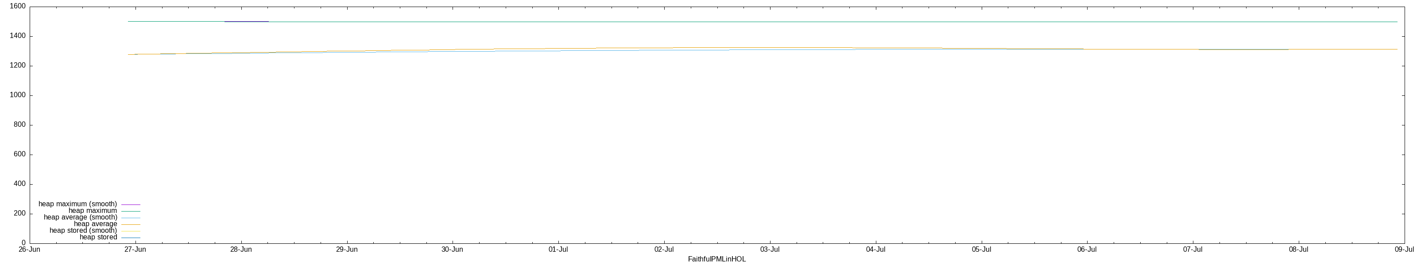Viewport: 1417px width, 265px height.
Task: Click the 29-Jun x-axis label
Action: 347,250
